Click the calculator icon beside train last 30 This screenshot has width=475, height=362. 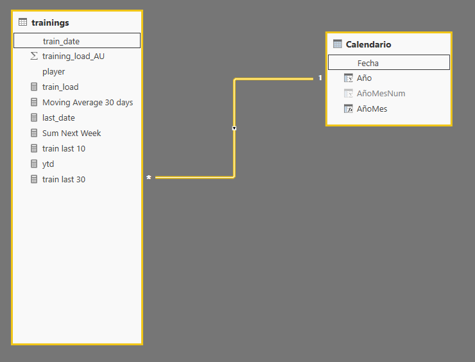(x=34, y=179)
